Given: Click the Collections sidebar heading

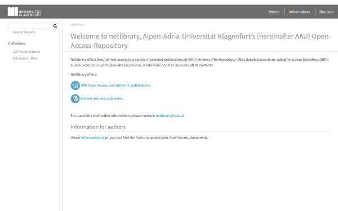Looking at the screenshot, I should coord(17,43).
